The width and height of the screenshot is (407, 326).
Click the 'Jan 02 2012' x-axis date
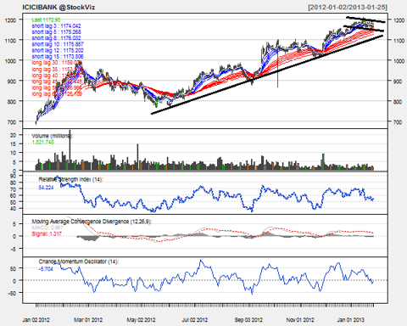[x=36, y=320]
